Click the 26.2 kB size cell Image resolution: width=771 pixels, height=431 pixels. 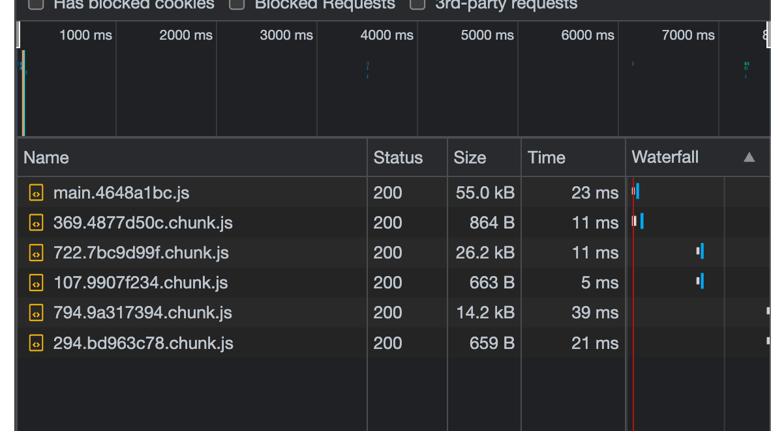click(x=485, y=253)
